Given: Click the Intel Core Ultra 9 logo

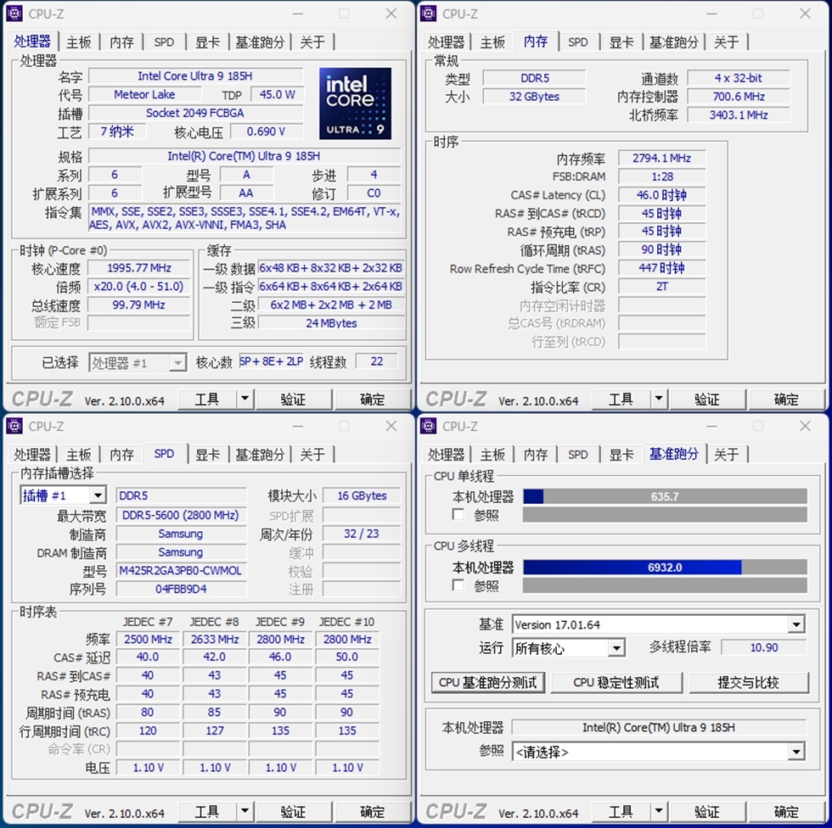Looking at the screenshot, I should point(355,103).
